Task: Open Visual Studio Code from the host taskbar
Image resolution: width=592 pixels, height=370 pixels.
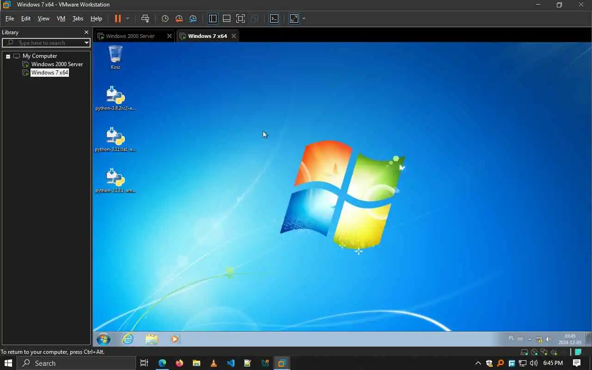Action: coord(230,363)
